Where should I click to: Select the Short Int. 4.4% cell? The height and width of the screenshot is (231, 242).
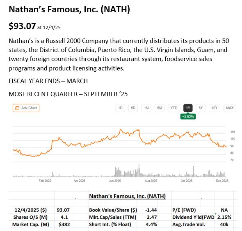pos(151,224)
